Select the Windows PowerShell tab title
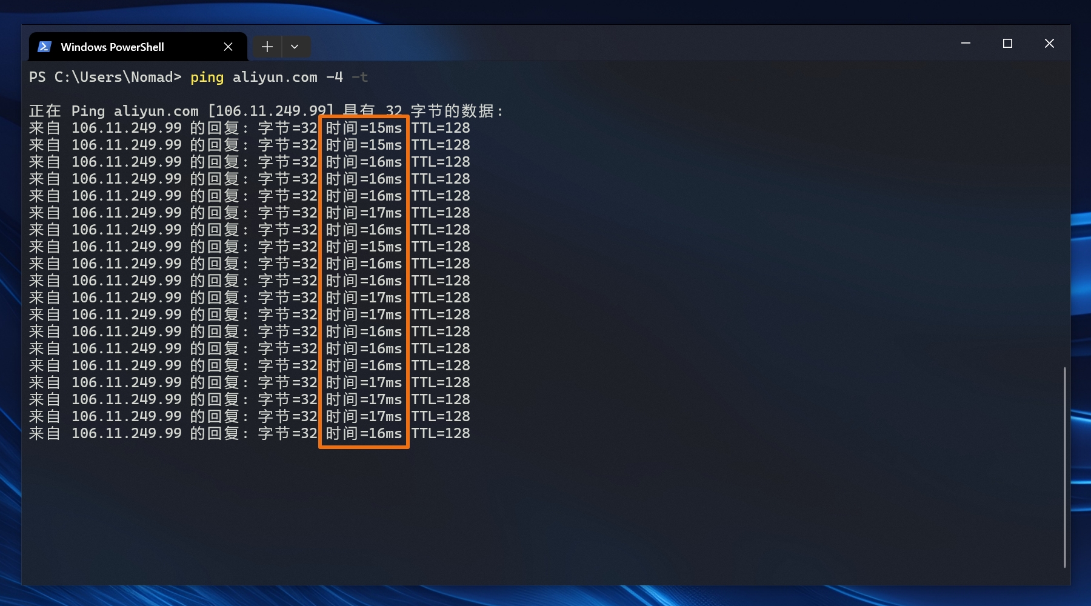 [112, 47]
